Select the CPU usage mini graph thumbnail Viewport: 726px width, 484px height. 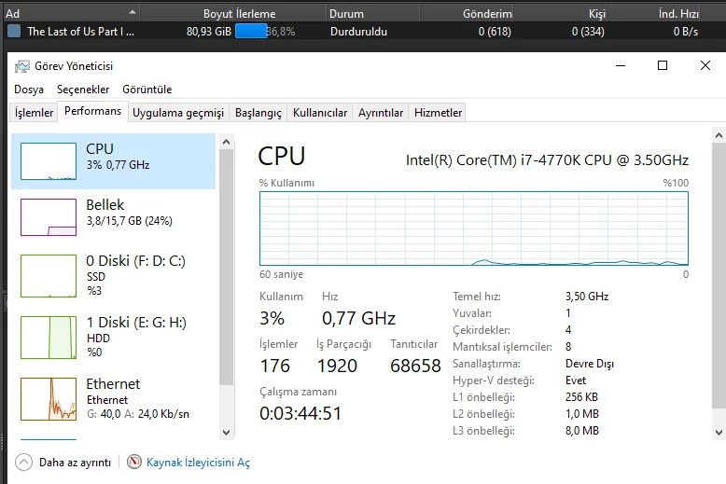tap(49, 161)
